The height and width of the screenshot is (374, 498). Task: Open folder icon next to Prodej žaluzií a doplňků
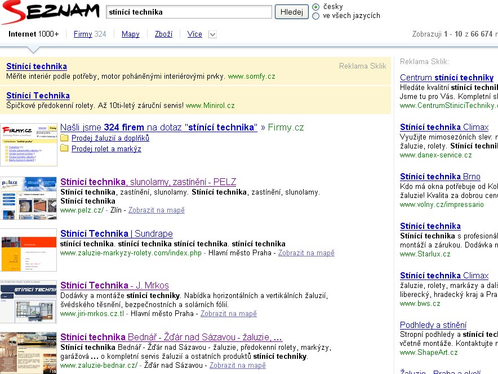pos(64,138)
